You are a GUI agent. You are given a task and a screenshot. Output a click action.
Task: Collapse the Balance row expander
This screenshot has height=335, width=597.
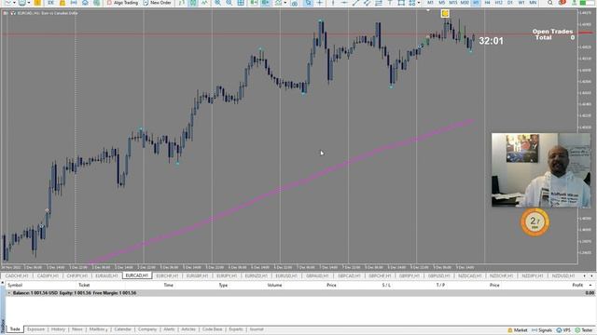[9, 293]
